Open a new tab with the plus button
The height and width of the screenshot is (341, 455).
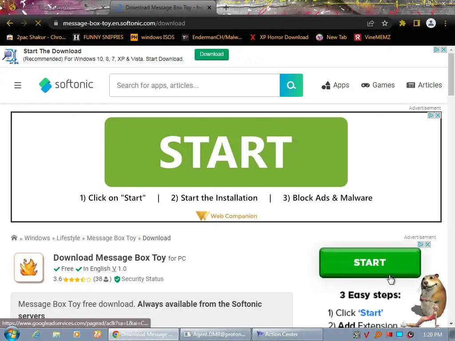tap(226, 8)
